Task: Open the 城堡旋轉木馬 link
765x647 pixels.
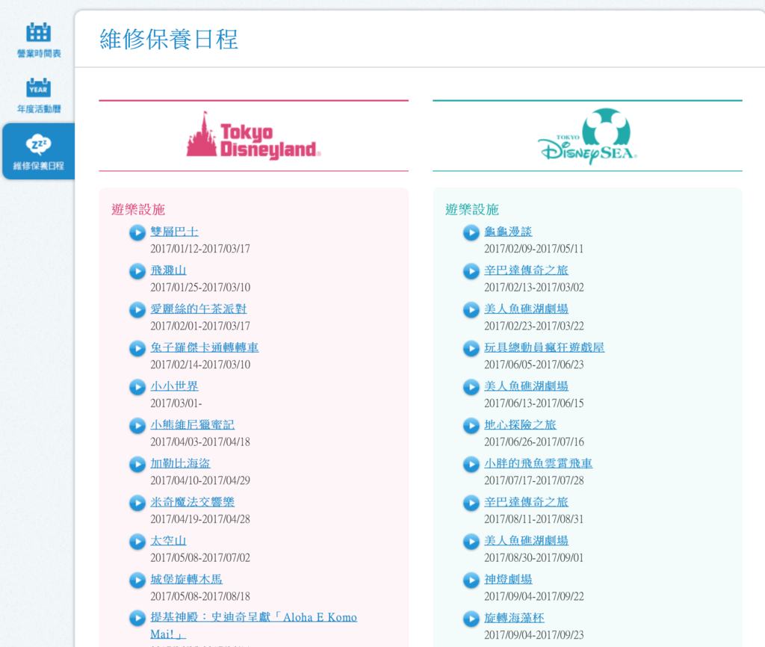Action: tap(186, 579)
